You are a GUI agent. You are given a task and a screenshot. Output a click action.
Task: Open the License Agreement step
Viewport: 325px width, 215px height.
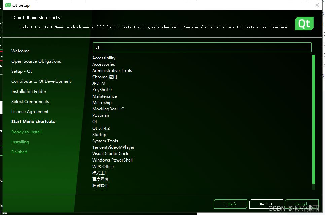[30, 111]
